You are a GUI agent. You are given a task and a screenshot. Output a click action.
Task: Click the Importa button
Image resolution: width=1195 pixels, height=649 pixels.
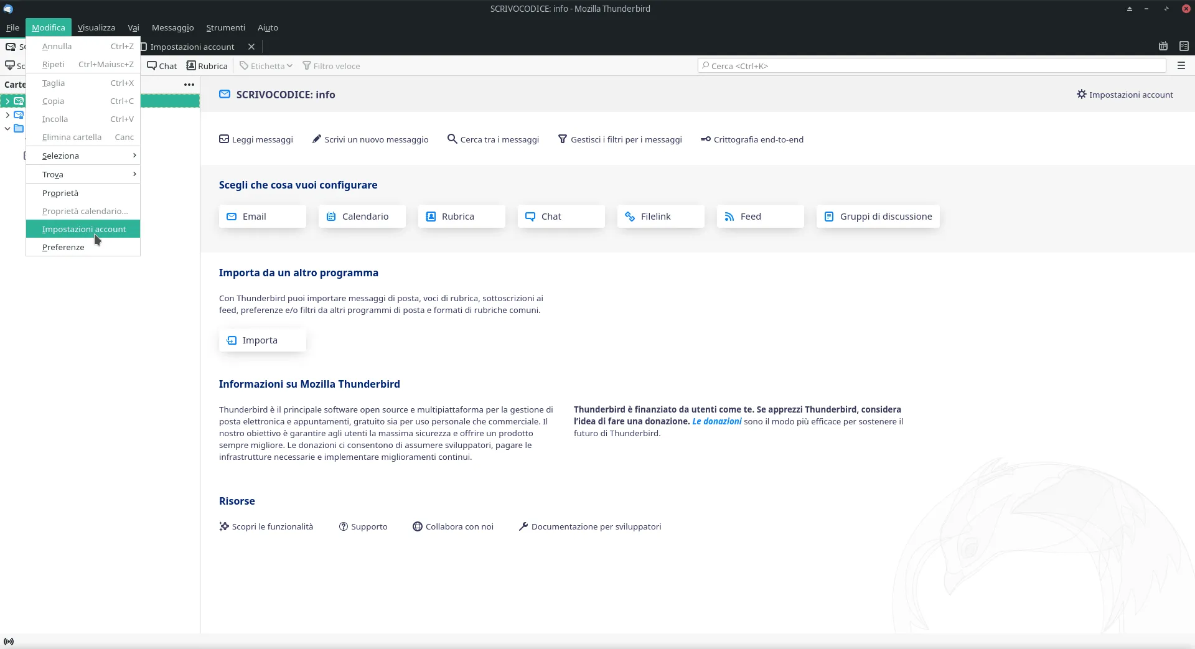pos(262,340)
